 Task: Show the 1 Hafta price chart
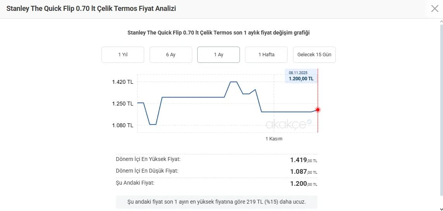click(266, 55)
